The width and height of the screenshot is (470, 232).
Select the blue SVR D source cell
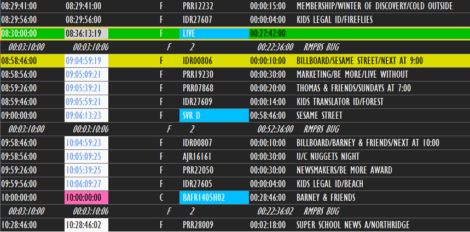(214, 115)
